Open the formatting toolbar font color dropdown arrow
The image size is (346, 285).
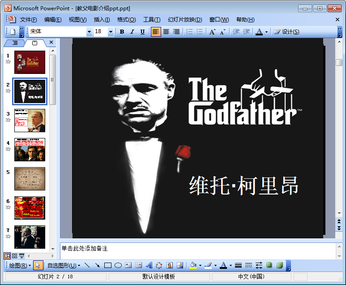point(267,32)
